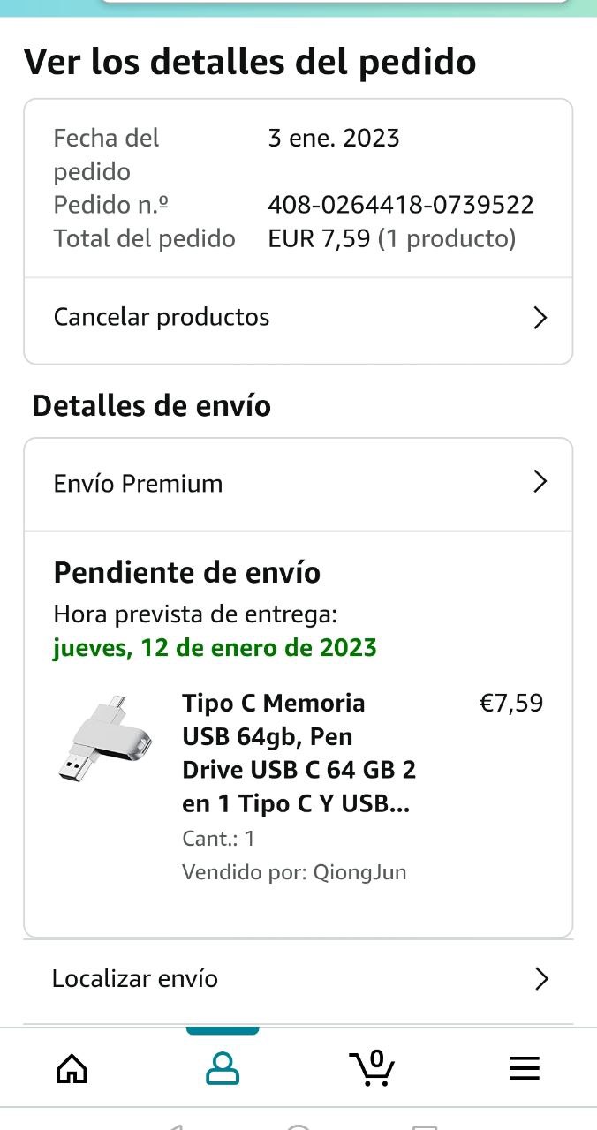Open the shopping cart icon
The height and width of the screenshot is (1130, 597).
pyautogui.click(x=371, y=1070)
